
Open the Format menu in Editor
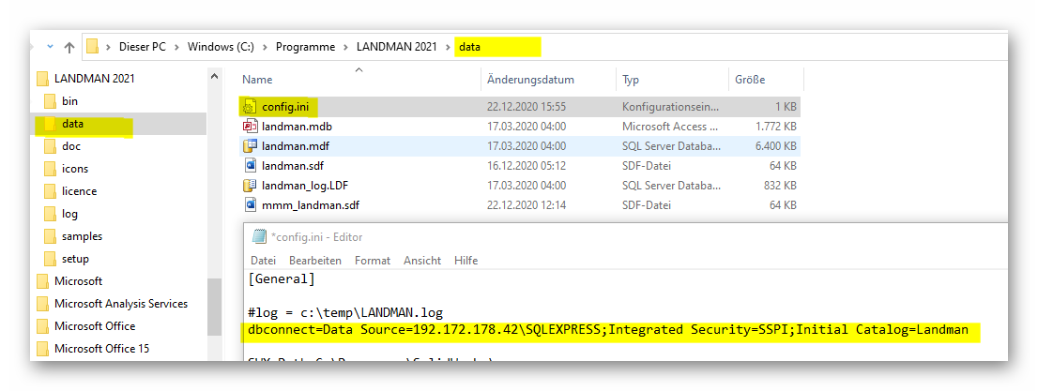(x=372, y=260)
